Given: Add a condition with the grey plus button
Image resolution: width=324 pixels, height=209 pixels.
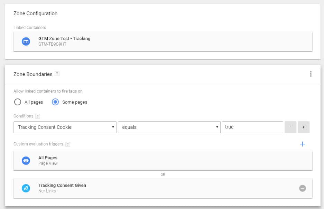Looking at the screenshot, I should coord(303,127).
